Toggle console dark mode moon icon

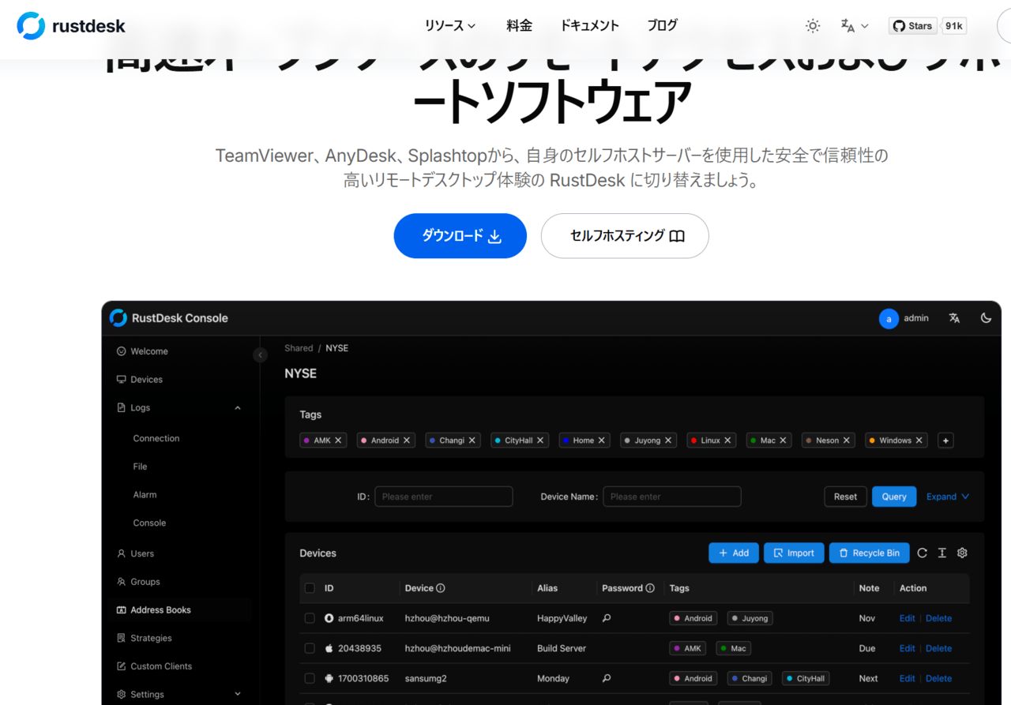986,318
